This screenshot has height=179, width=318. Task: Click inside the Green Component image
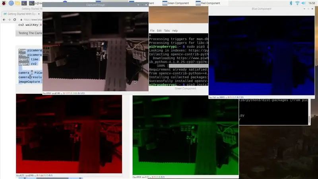186,135
